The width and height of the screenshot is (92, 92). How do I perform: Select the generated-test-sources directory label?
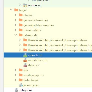click(39, 25)
